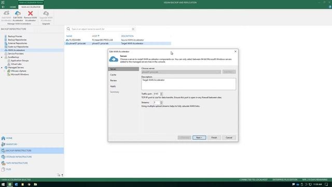Click the Upgrade WAN Accelerator ribbon icon
The height and width of the screenshot is (187, 332).
46,14
